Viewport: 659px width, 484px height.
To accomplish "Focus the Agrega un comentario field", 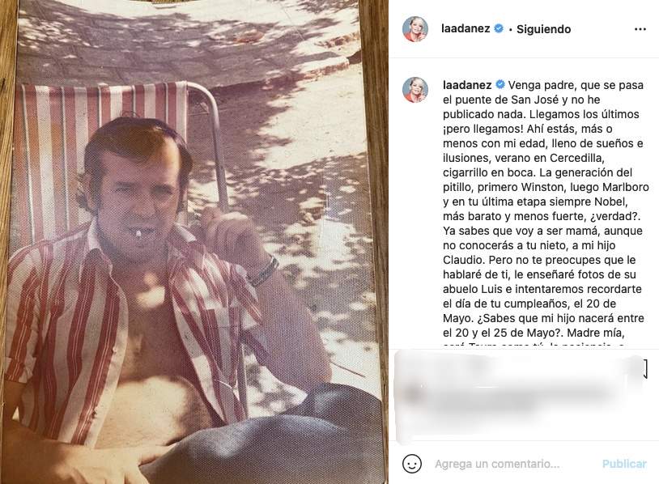I will [x=497, y=464].
